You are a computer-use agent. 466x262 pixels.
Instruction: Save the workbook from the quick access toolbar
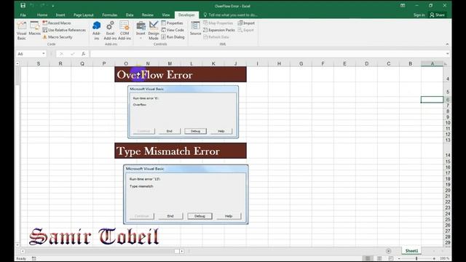(23, 5)
